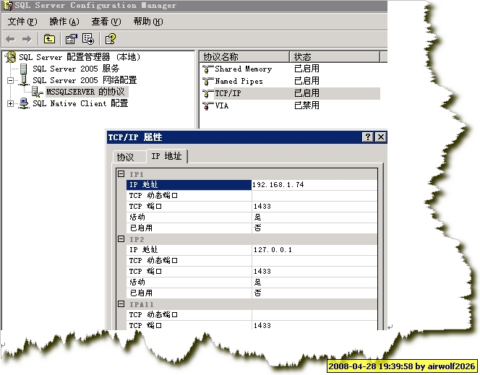Collapse the IP1 property group
480x375 pixels.
(x=121, y=173)
